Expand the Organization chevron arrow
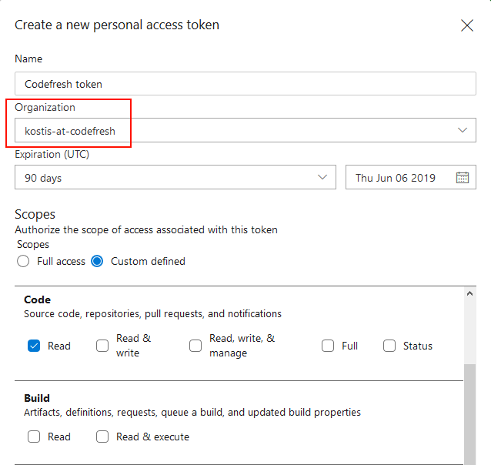 pyautogui.click(x=462, y=131)
